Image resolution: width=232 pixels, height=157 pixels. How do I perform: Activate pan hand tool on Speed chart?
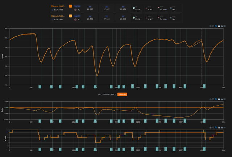219,26
